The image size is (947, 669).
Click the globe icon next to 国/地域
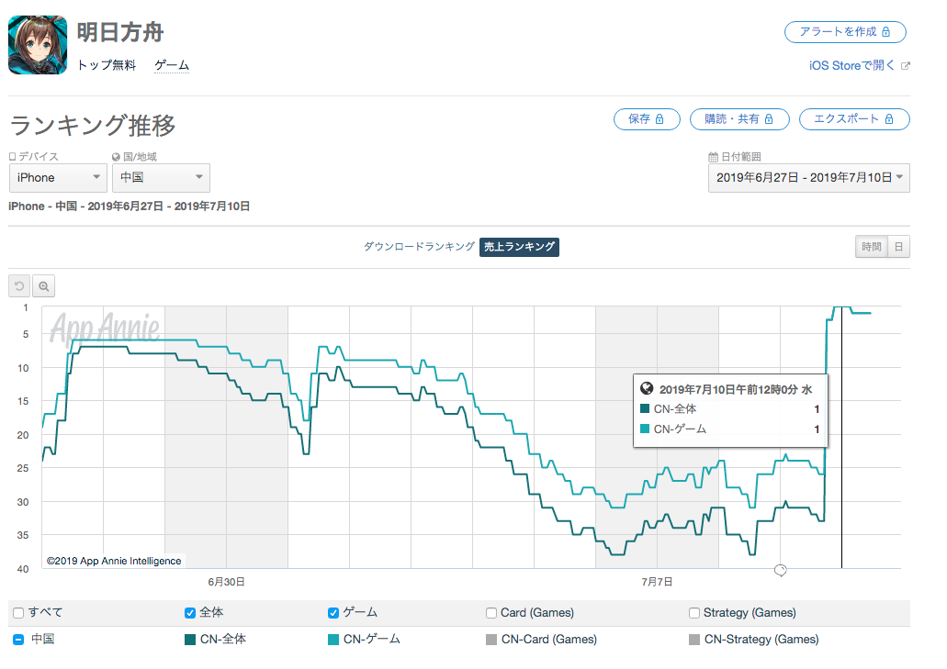(x=116, y=157)
